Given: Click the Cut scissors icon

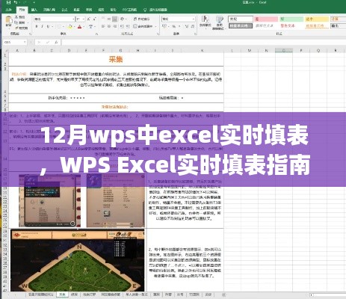Looking at the screenshot, I should (16, 17).
